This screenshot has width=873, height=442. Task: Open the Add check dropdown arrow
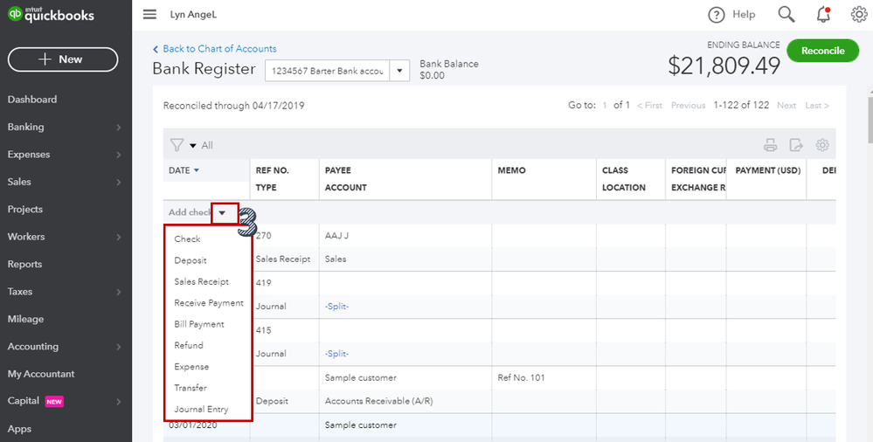(222, 212)
